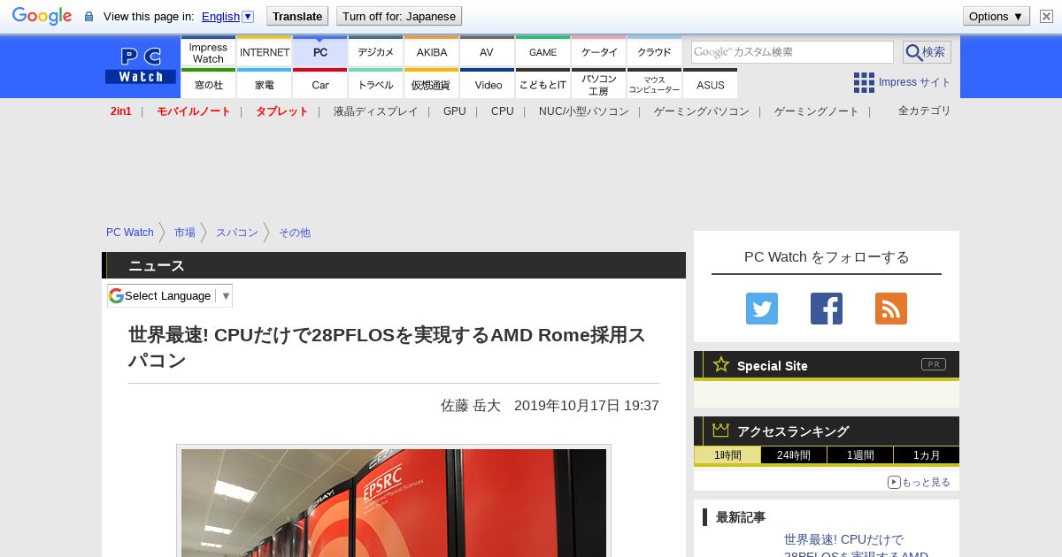Image resolution: width=1062 pixels, height=557 pixels.
Task: Expand the Select Language widget
Action: [170, 295]
